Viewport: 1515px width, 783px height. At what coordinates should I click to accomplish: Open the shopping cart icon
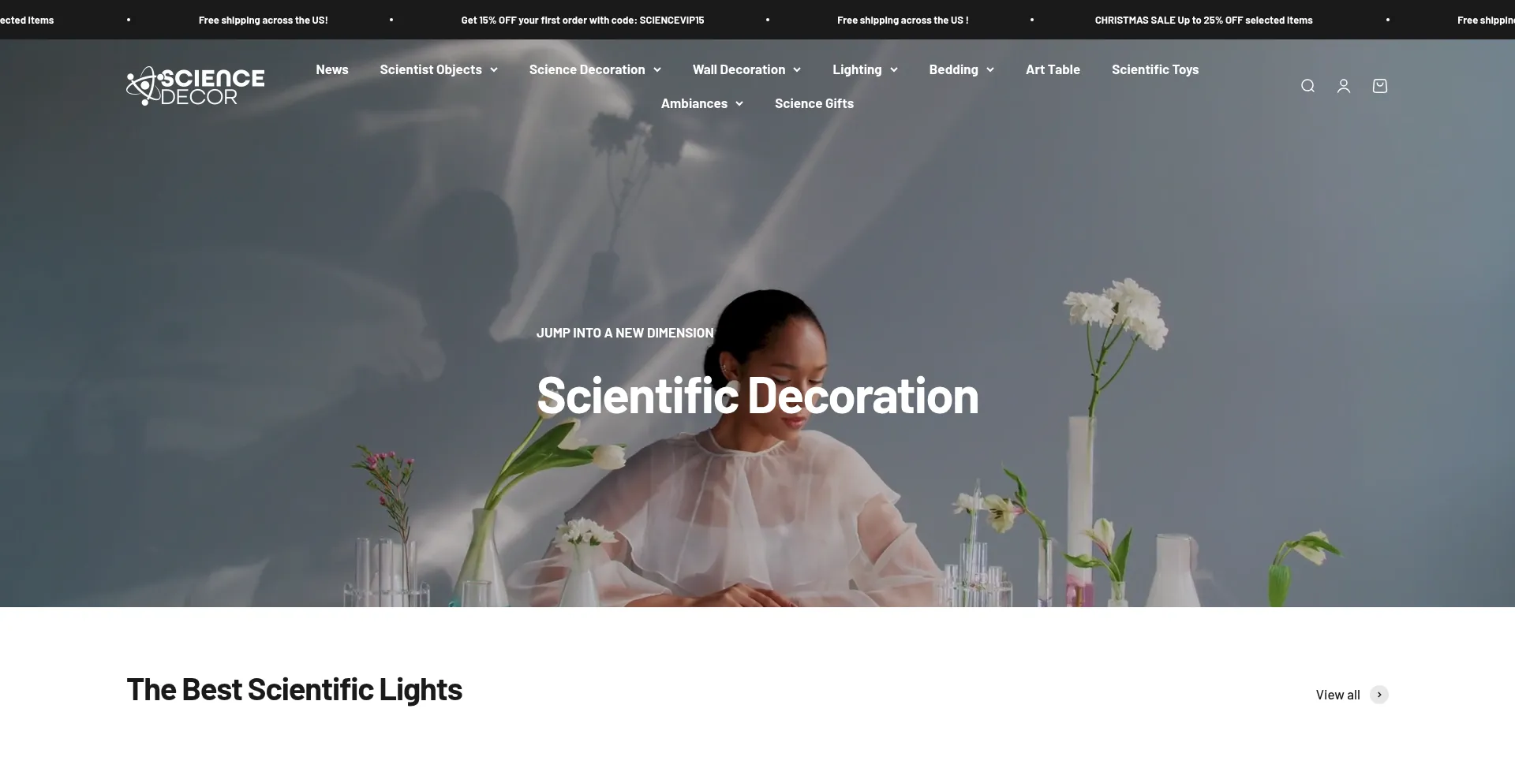tap(1380, 86)
